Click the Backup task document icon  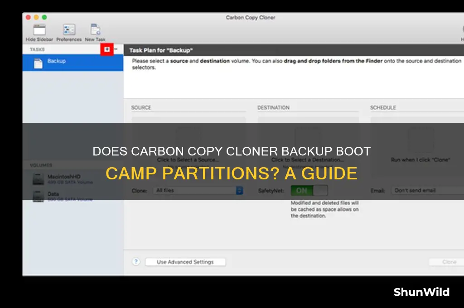38,63
